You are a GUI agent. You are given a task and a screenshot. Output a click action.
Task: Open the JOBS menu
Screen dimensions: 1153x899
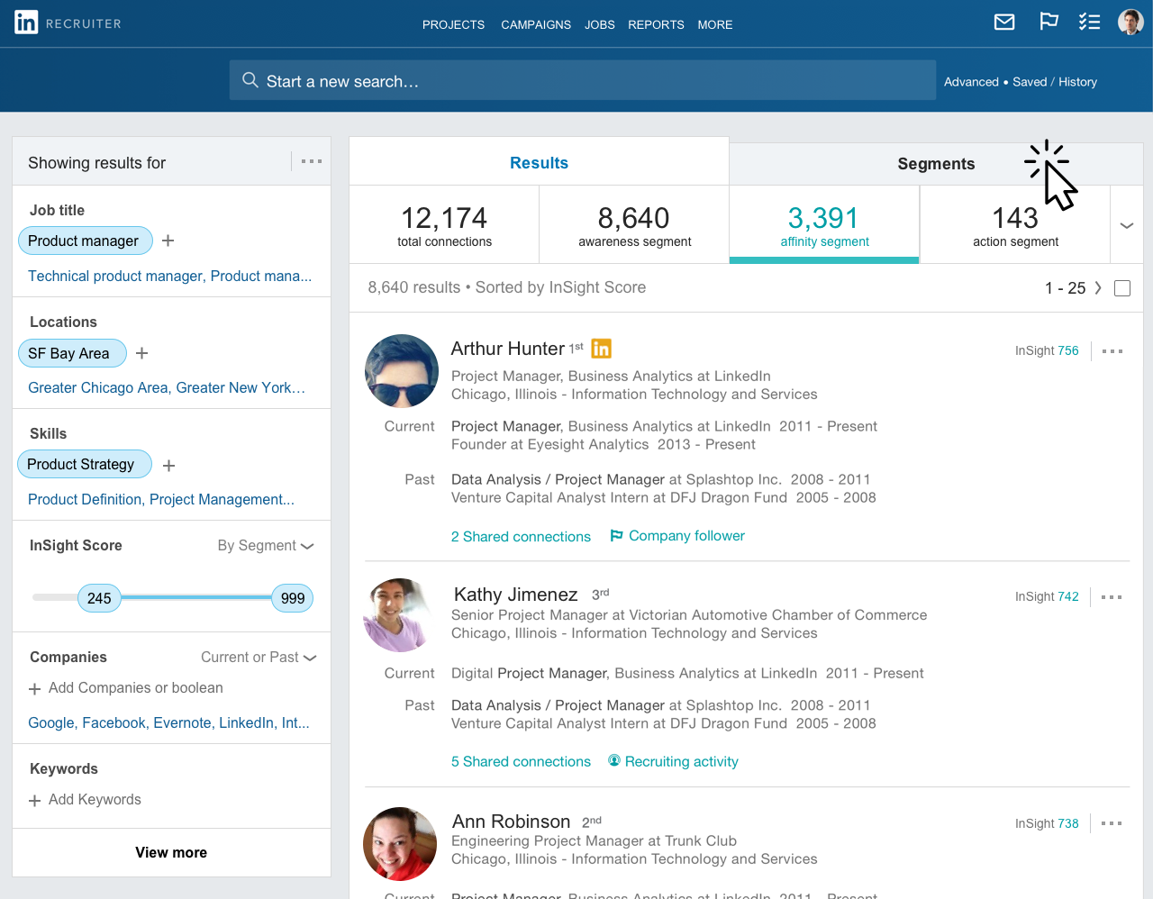point(600,24)
